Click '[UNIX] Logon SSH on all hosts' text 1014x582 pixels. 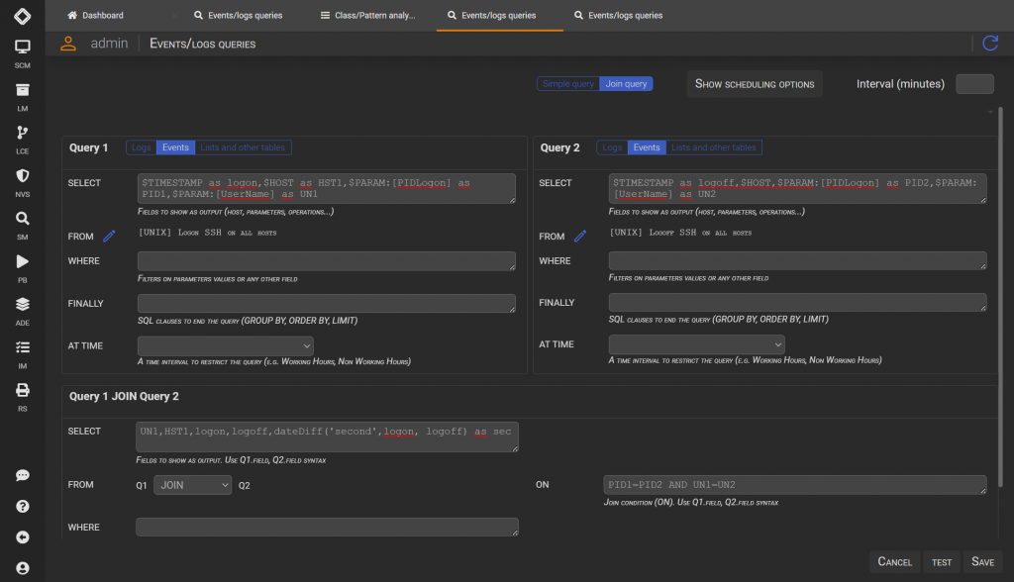tap(208, 233)
